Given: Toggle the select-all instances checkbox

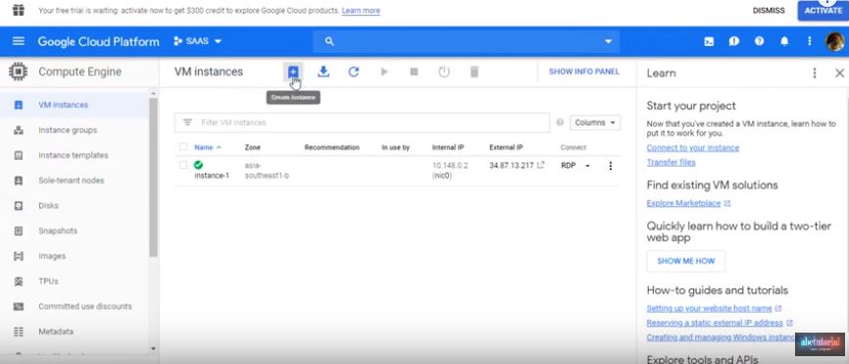Looking at the screenshot, I should 183,147.
